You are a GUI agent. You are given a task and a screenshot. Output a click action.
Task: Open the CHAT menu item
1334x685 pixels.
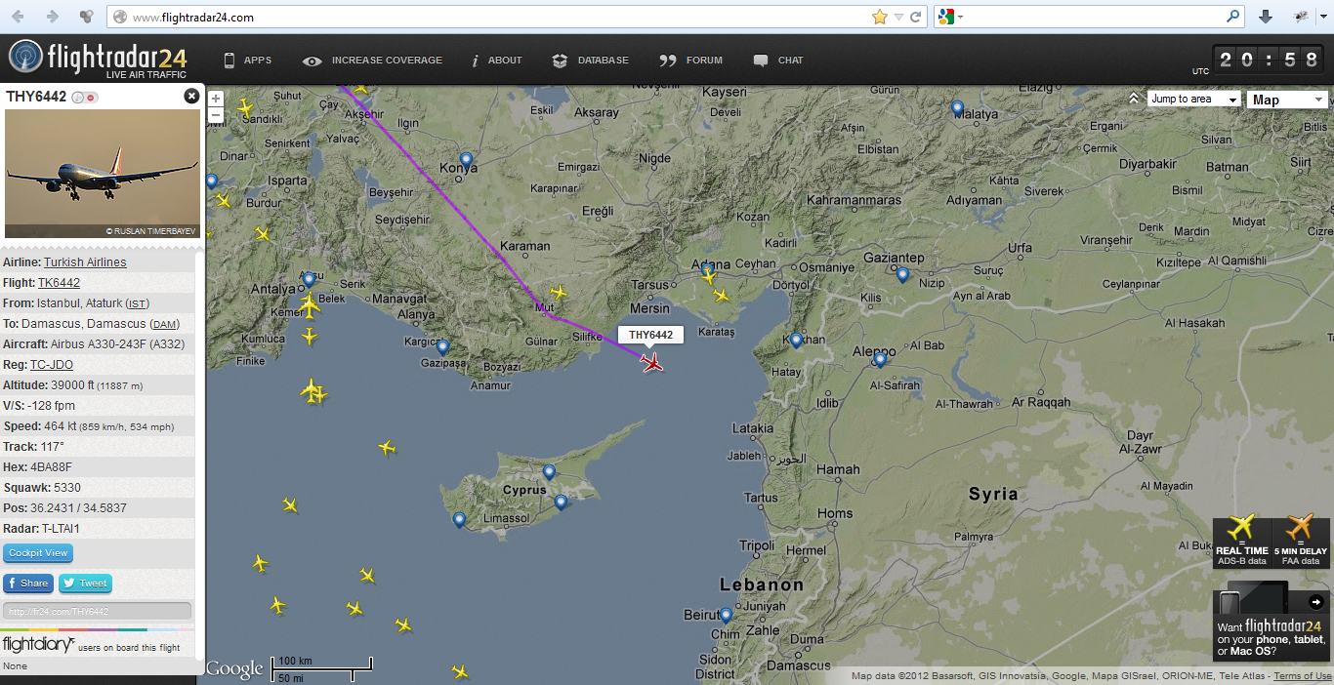pos(778,60)
